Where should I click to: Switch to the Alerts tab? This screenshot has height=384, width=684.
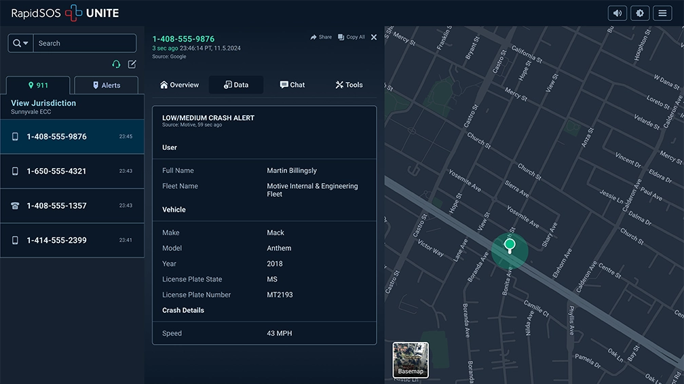point(107,85)
